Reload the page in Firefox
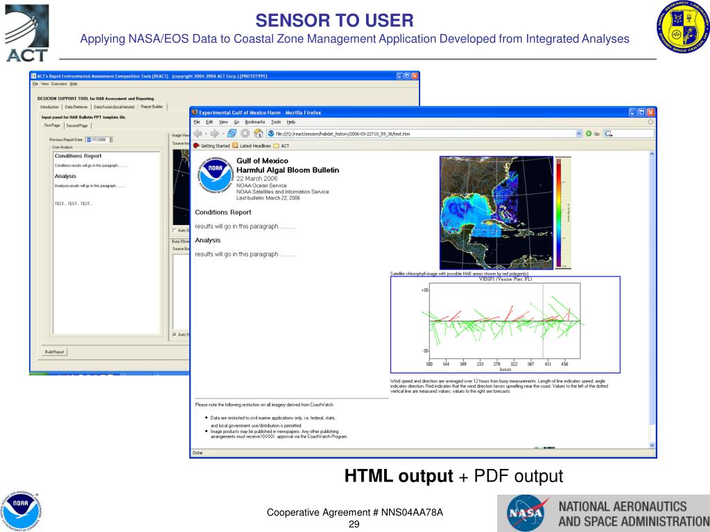710x532 pixels. click(232, 134)
